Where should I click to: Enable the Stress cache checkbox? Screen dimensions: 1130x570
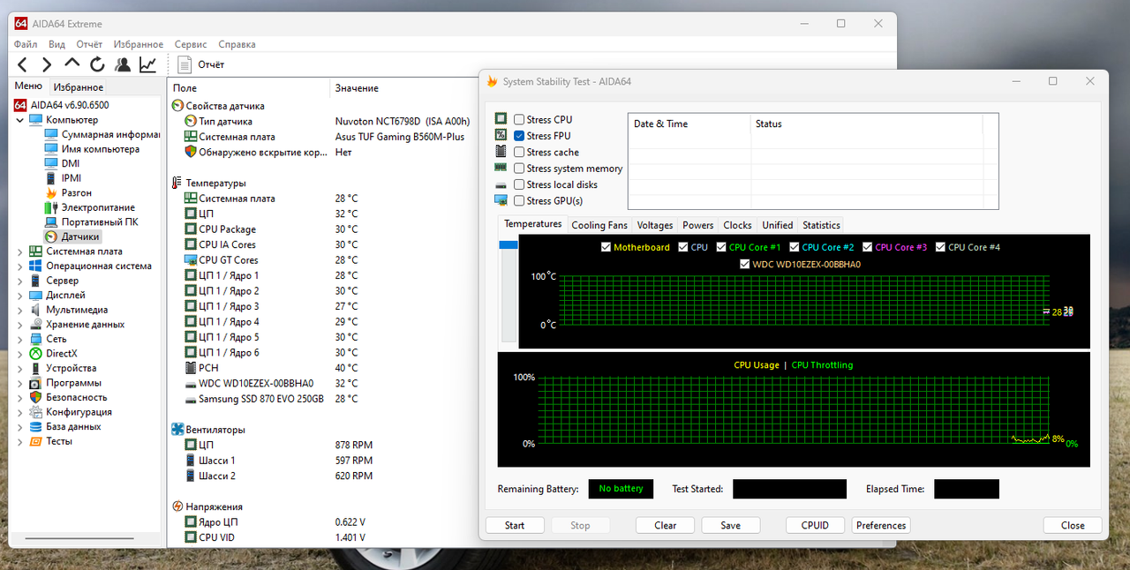tap(519, 152)
